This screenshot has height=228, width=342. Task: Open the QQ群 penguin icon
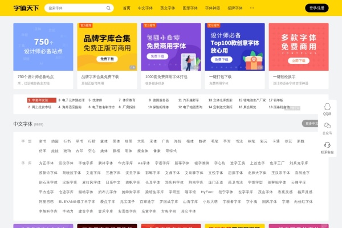[x=327, y=107]
